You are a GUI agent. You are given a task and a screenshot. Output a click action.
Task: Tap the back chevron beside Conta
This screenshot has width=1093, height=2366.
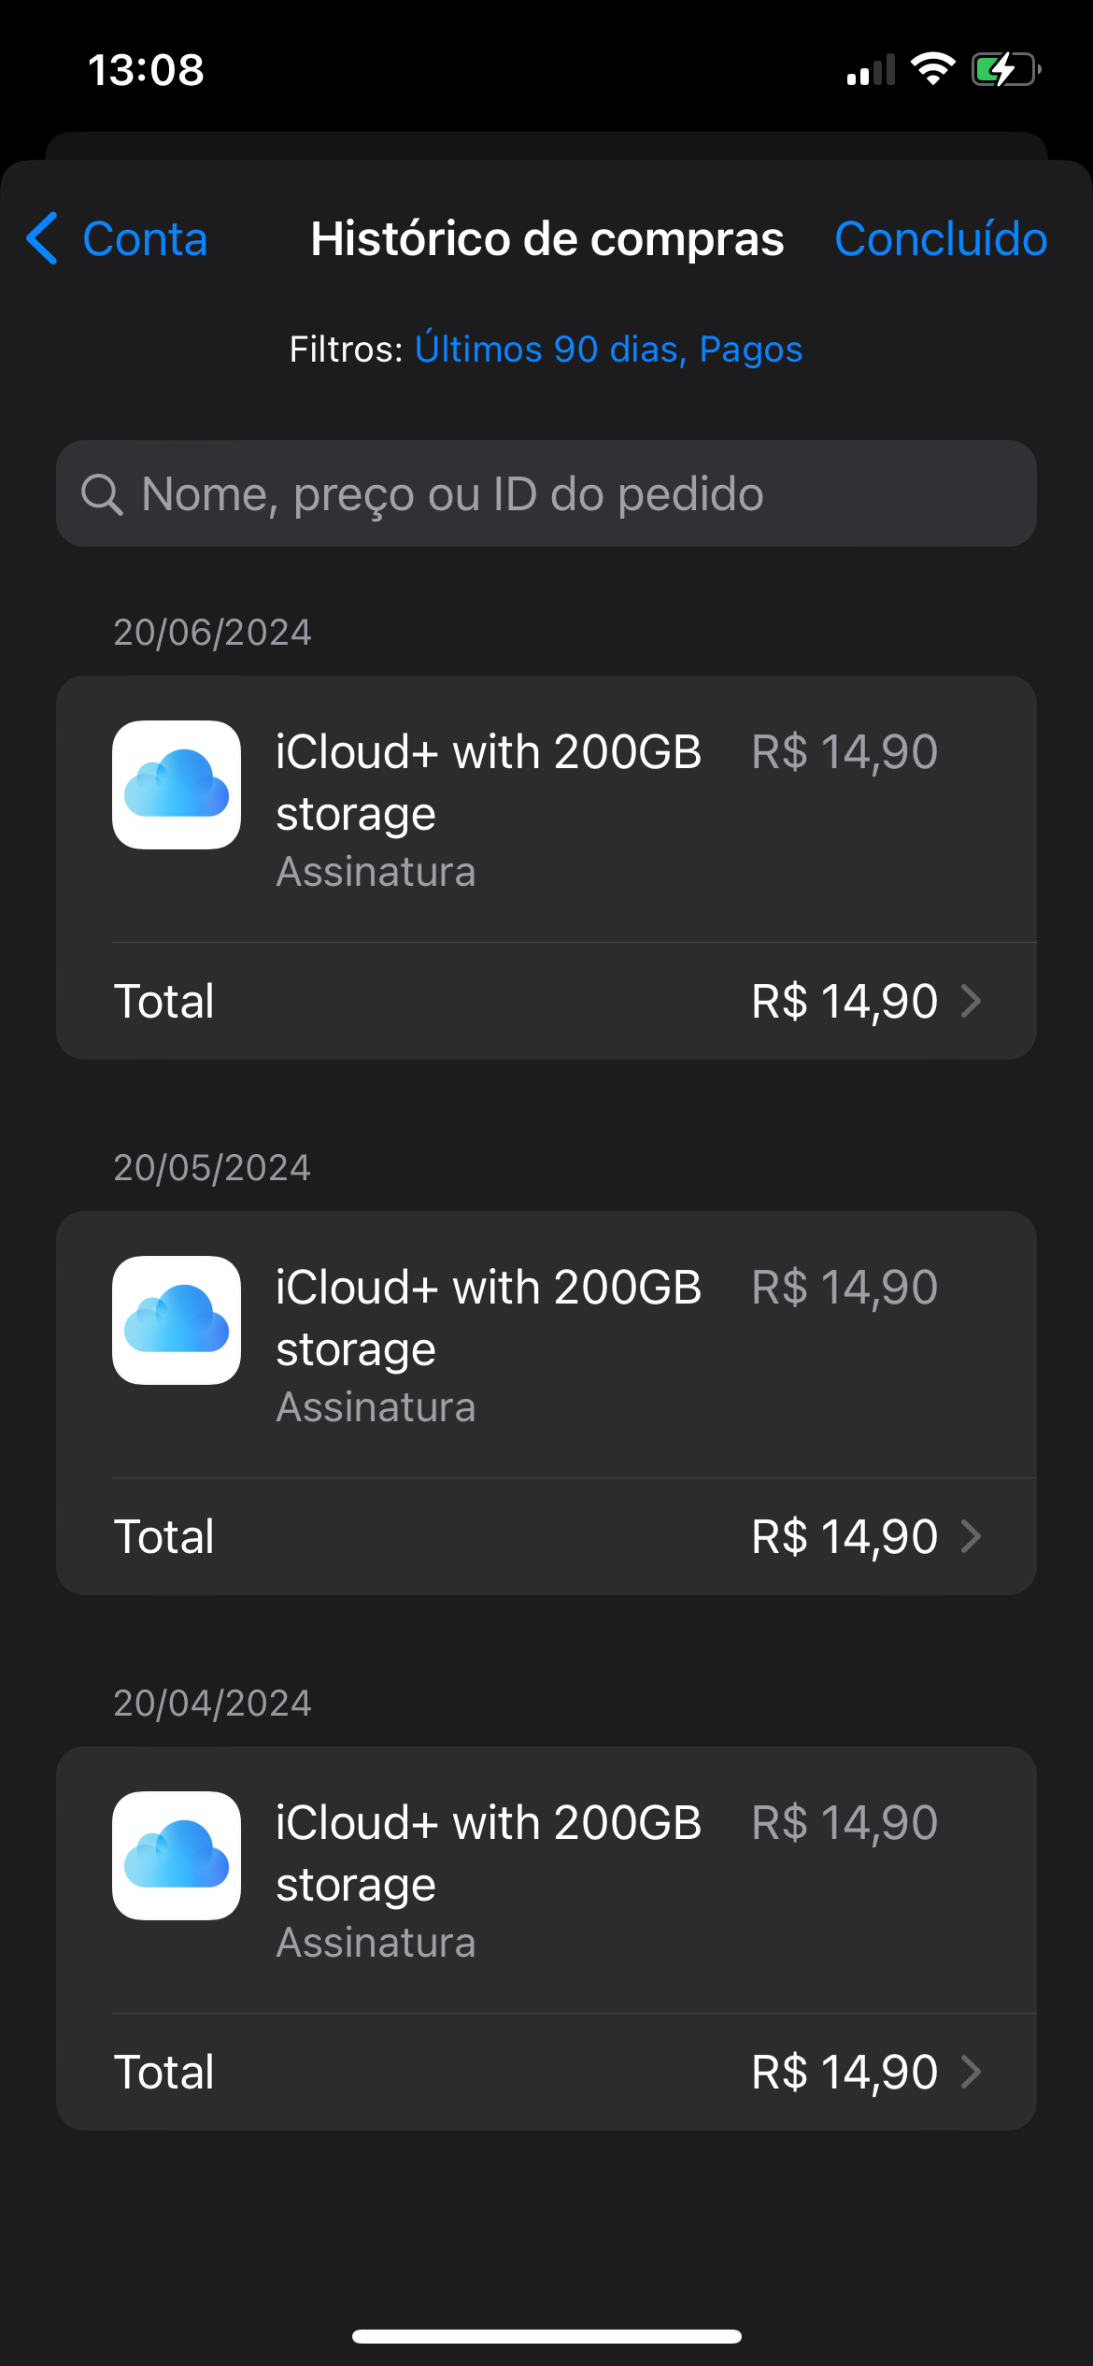(43, 238)
